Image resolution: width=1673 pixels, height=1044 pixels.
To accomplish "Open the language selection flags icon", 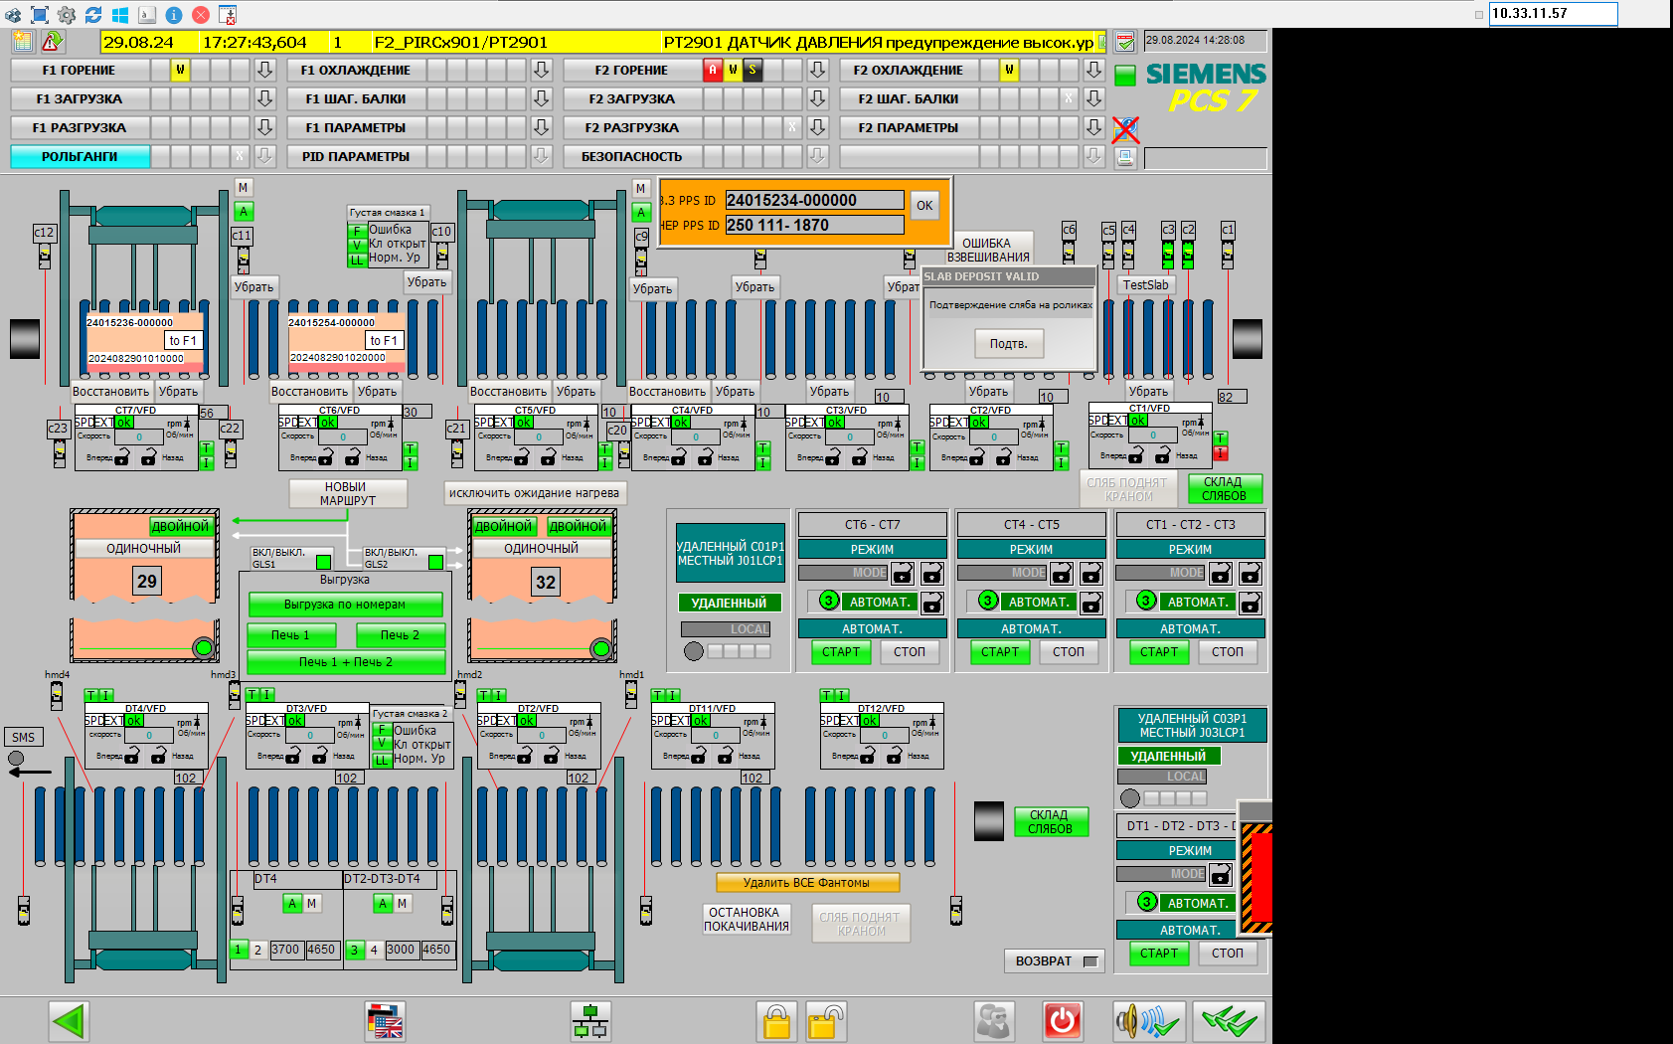I will tap(385, 1021).
